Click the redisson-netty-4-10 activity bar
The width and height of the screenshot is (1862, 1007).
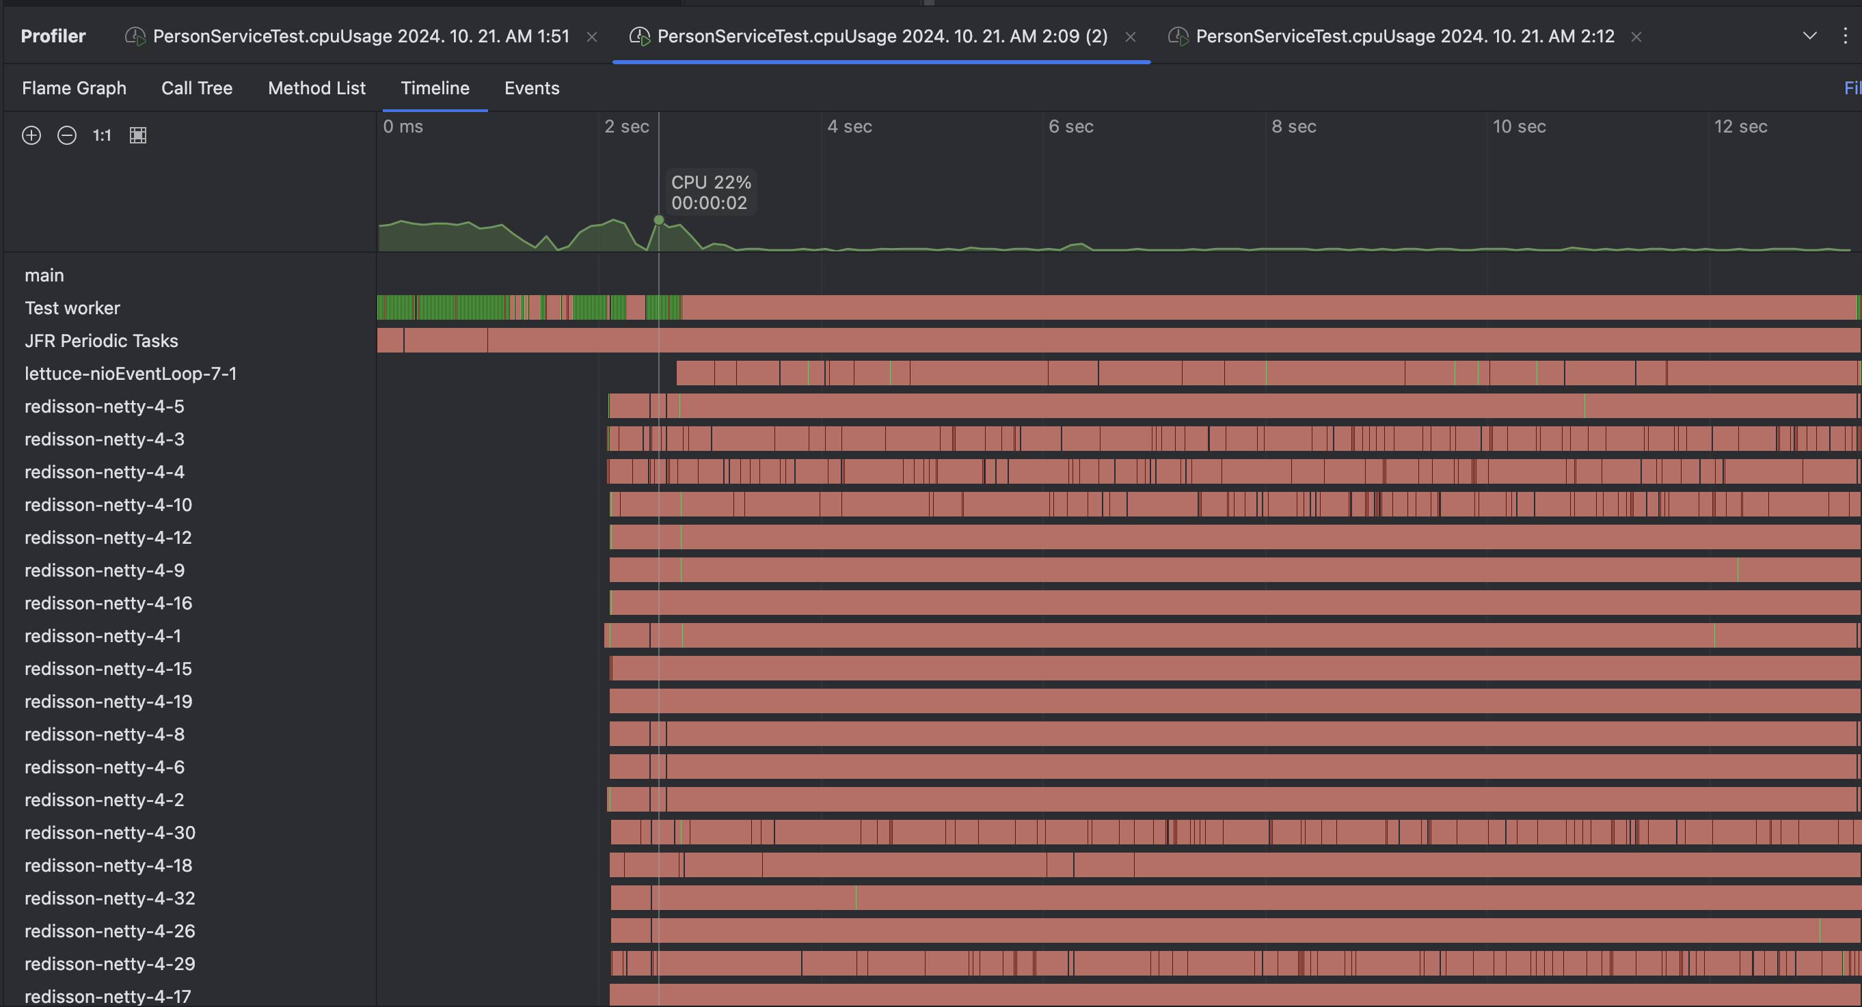(1234, 504)
